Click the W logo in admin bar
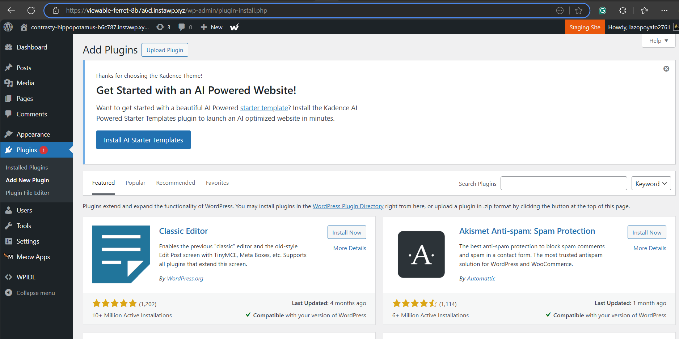This screenshot has height=339, width=679. coord(235,27)
